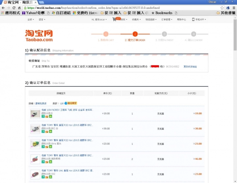This screenshot has height=183, width=237.
Task: Click the blue seller chat icon beside cjsl
Action: tap(66, 103)
